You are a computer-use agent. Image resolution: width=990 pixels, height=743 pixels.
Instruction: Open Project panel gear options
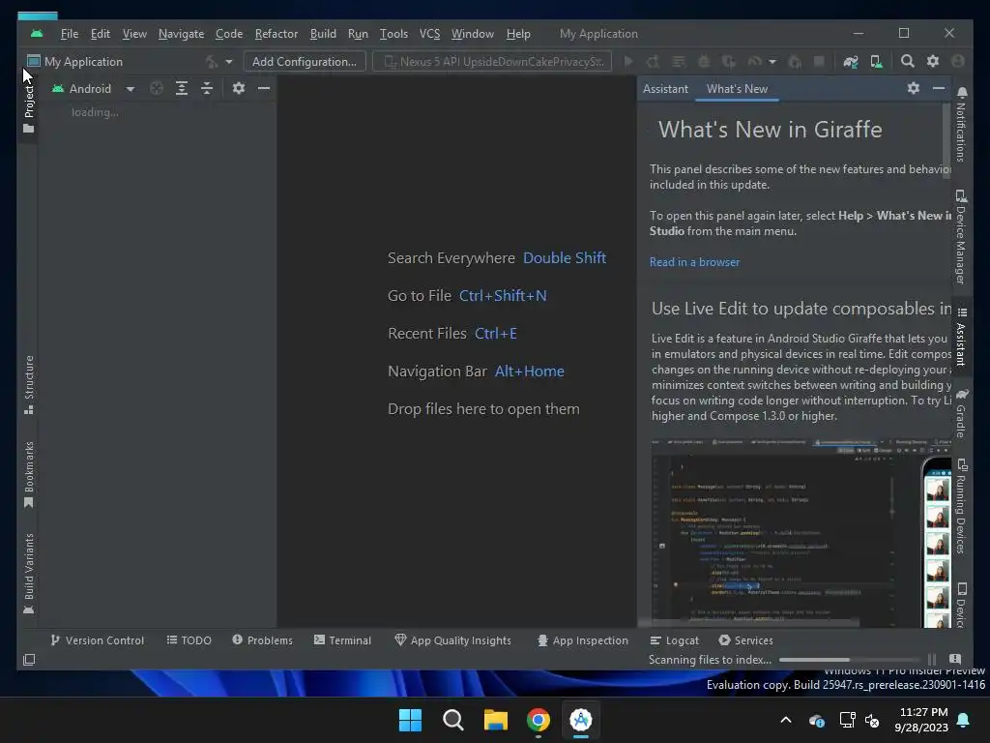point(238,88)
